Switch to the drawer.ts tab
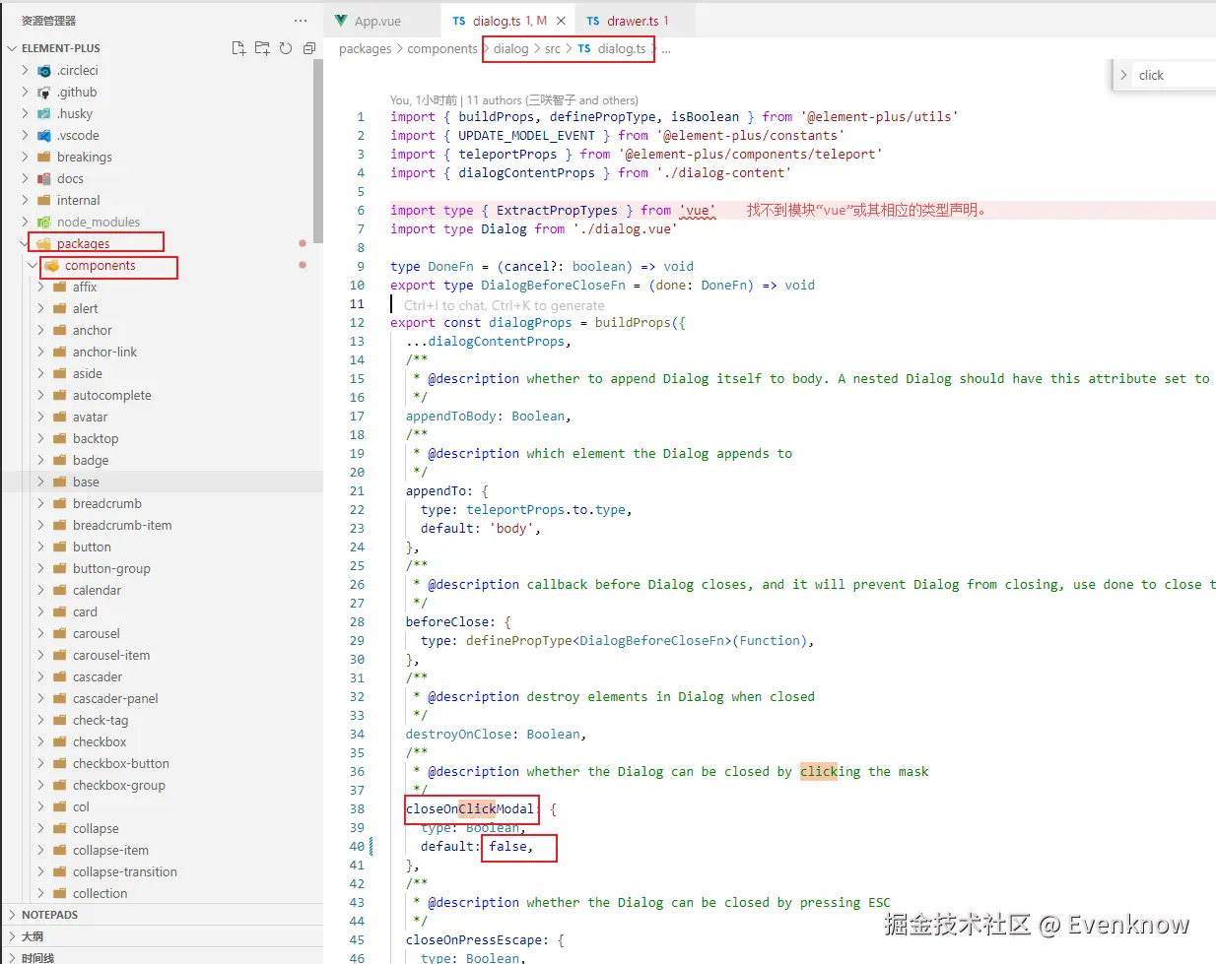The width and height of the screenshot is (1216, 964). [x=637, y=21]
